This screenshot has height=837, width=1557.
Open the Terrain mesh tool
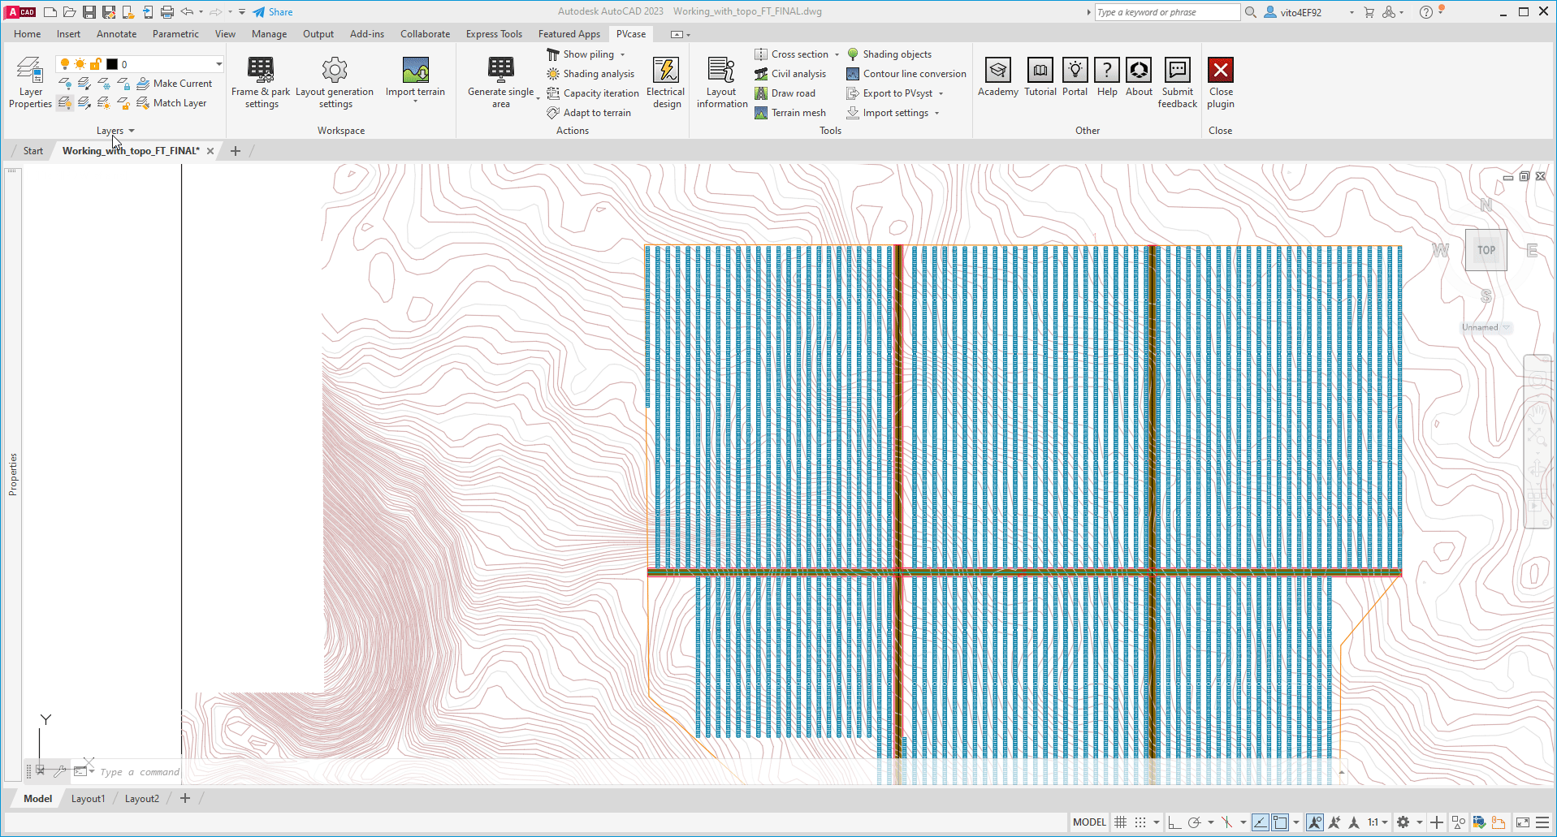(790, 112)
